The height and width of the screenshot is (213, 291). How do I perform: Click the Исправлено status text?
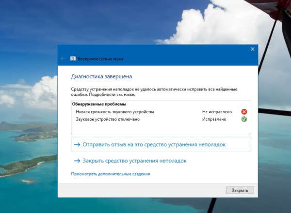[214, 119]
